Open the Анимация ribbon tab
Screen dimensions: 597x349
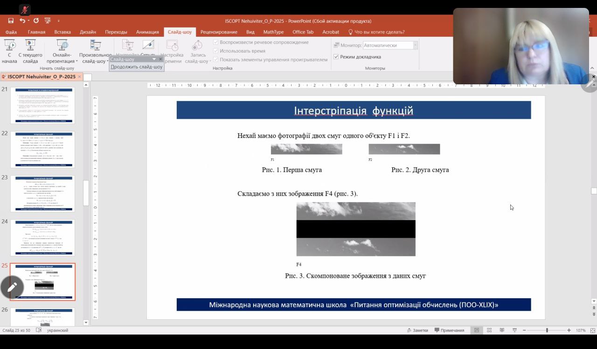[147, 32]
